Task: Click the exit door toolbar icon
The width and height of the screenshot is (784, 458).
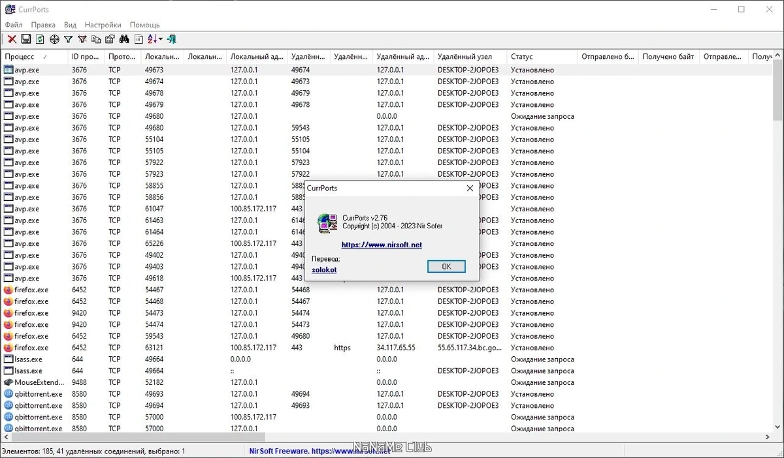Action: pyautogui.click(x=172, y=39)
